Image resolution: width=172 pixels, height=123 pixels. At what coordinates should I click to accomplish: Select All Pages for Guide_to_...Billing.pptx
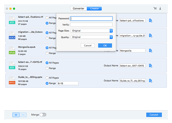(47, 78)
